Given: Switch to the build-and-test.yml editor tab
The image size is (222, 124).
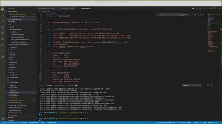Looking at the screenshot, I should [67, 8].
